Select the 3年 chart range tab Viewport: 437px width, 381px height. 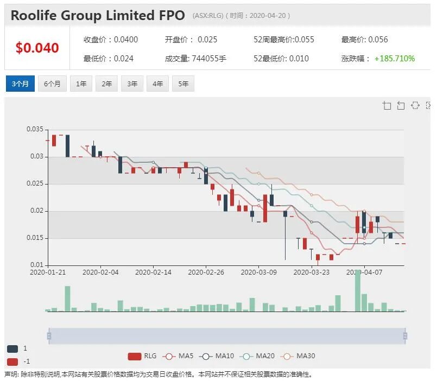pos(132,84)
